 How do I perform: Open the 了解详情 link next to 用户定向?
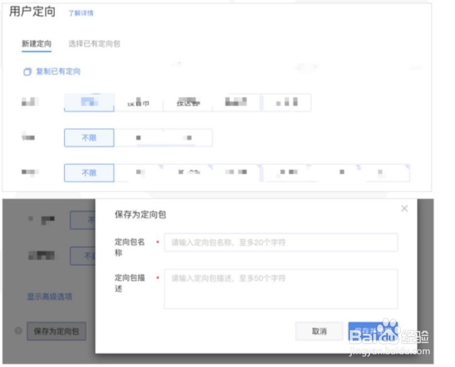click(80, 13)
